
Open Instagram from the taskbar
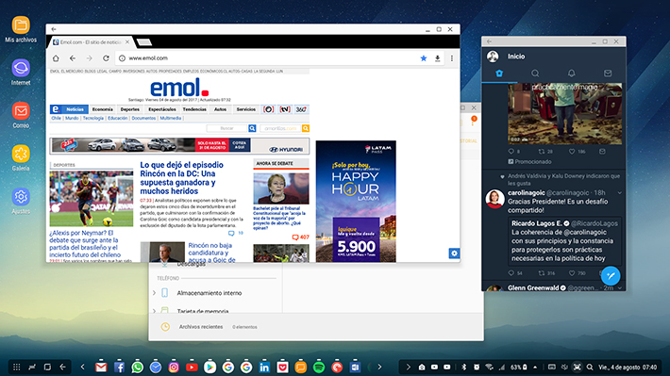pos(174,367)
